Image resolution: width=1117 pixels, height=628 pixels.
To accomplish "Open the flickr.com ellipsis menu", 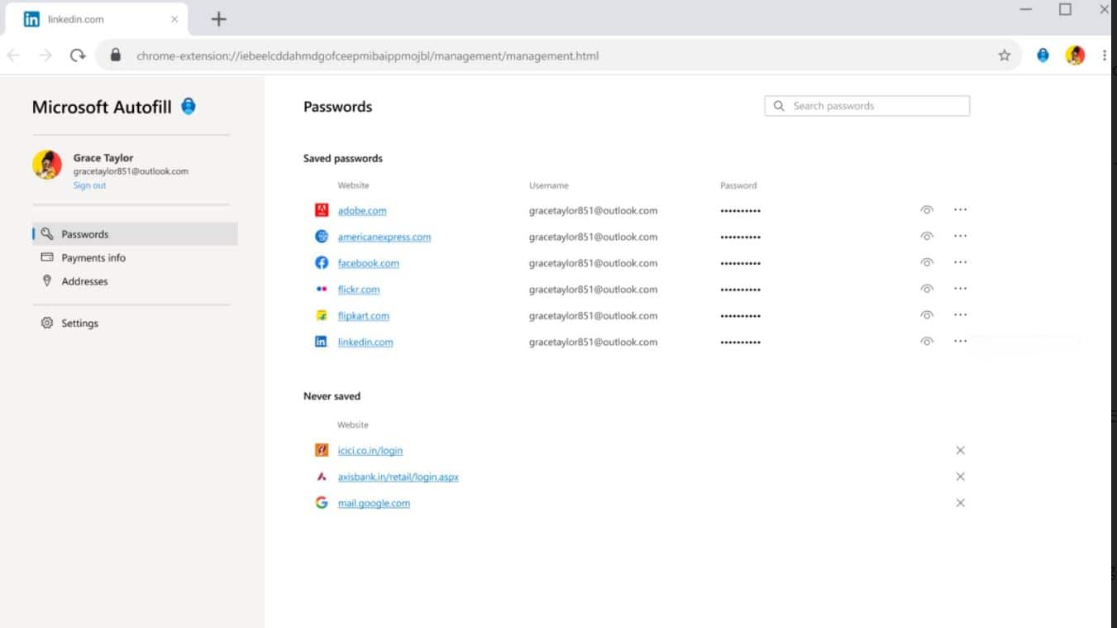I will (960, 289).
